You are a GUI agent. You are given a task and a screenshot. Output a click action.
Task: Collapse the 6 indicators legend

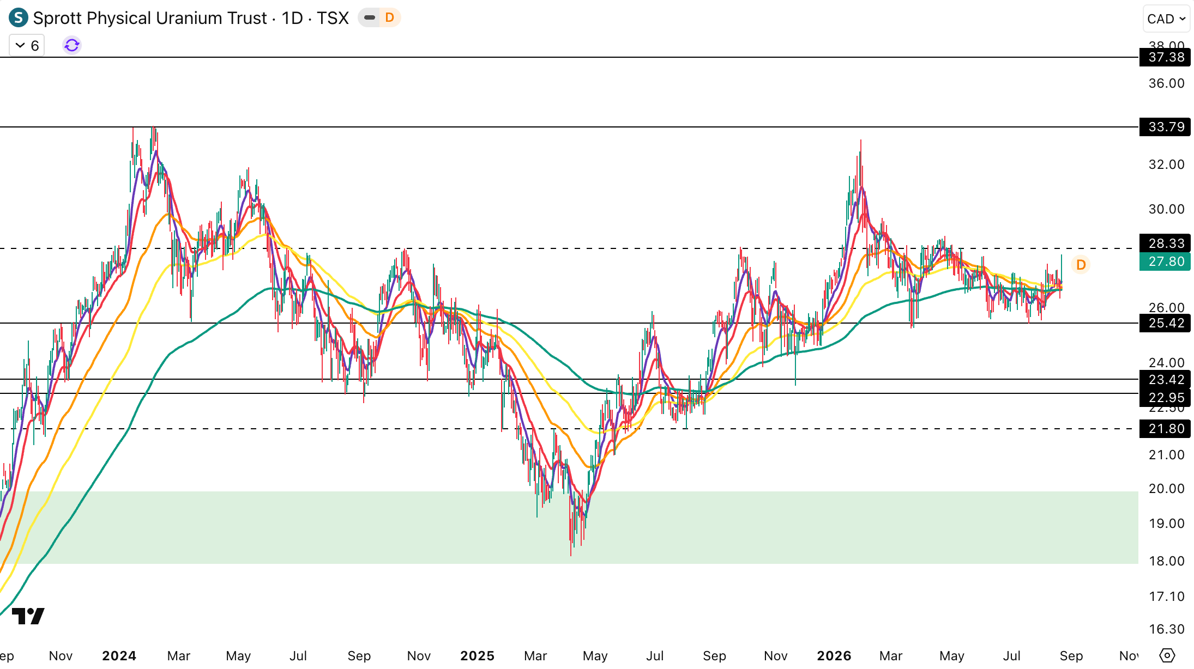coord(27,45)
